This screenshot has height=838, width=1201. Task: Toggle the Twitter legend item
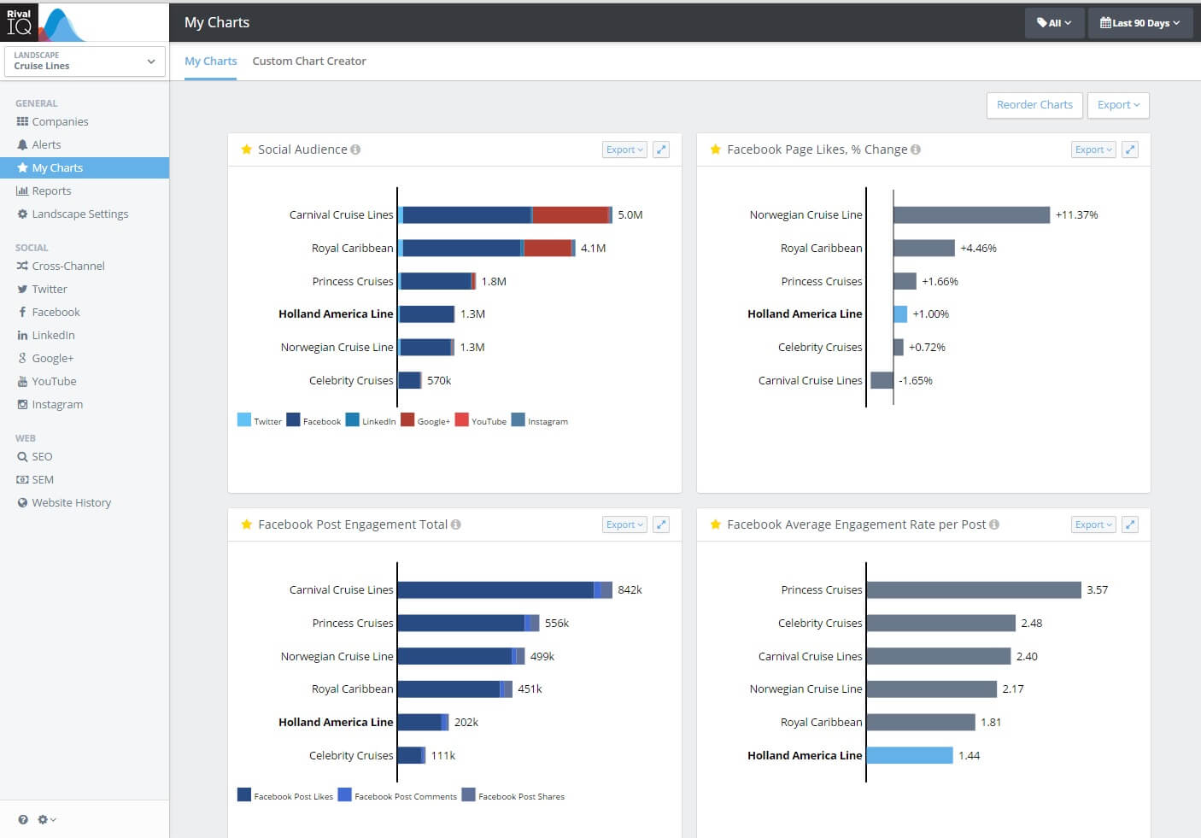[260, 420]
